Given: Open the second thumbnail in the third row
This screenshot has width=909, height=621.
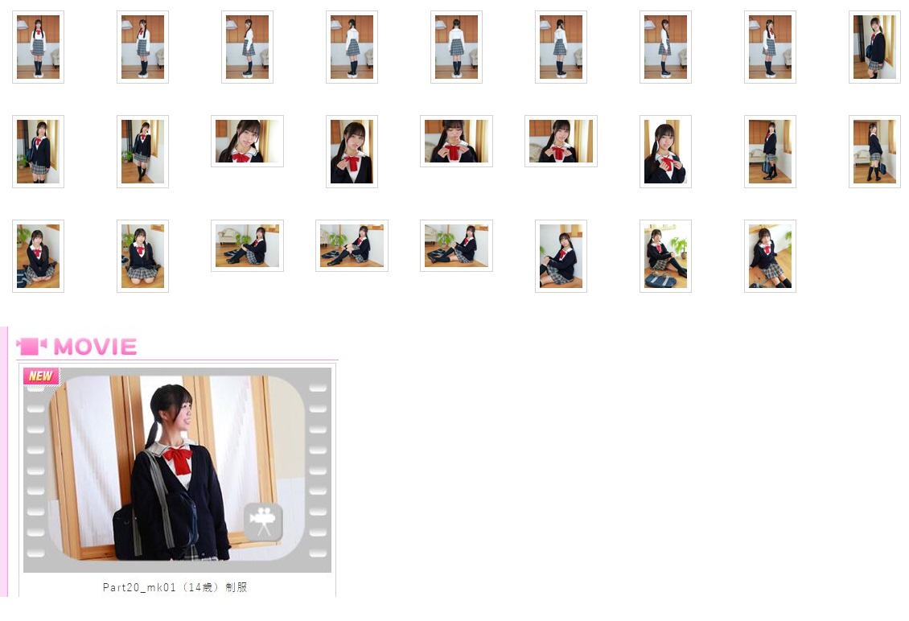Looking at the screenshot, I should (x=142, y=256).
